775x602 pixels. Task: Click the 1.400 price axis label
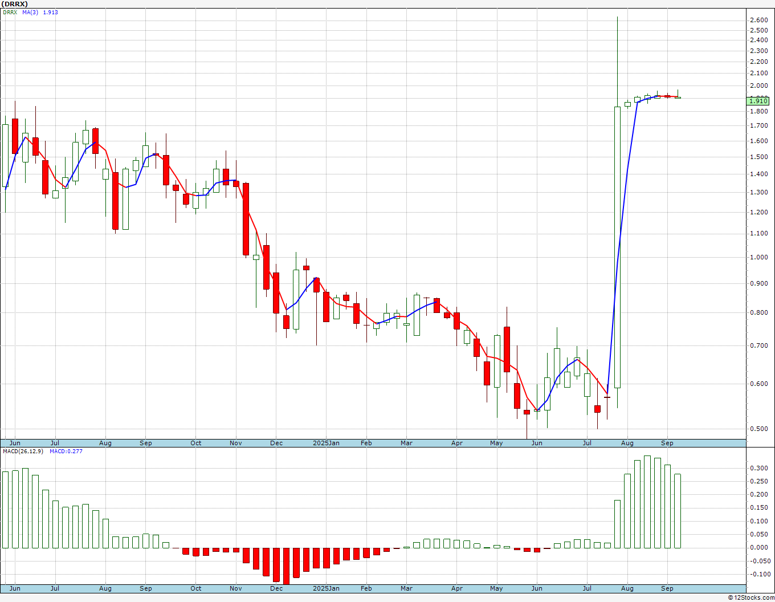tap(758, 174)
